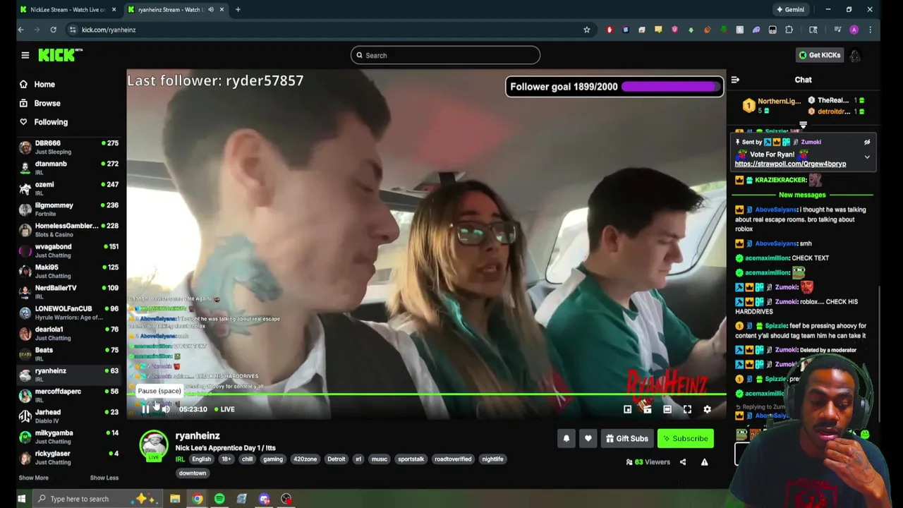Open Discord from taskbar

click(264, 499)
